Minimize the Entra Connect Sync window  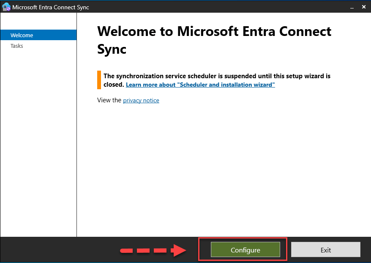pos(352,7)
